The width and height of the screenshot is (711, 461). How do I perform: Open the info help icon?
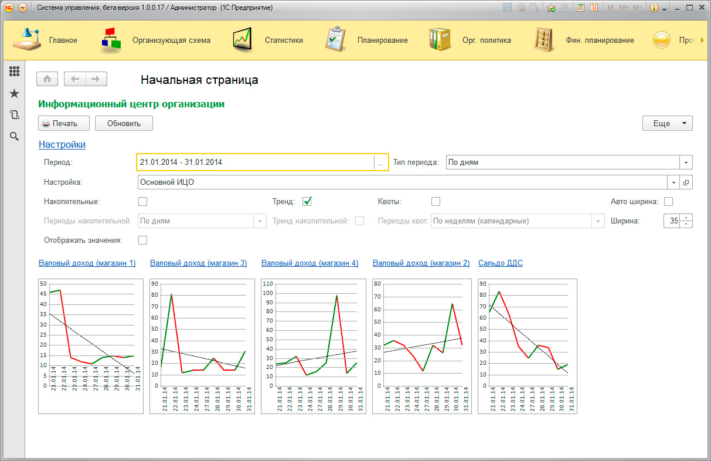[655, 8]
